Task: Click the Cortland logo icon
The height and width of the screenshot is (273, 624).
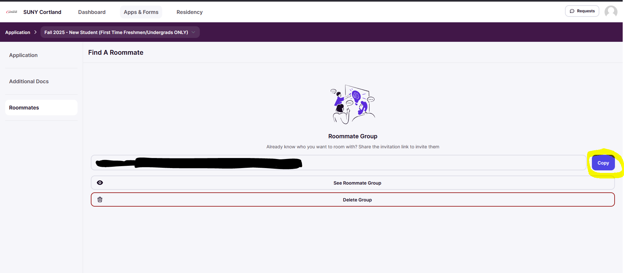Action: pos(12,12)
